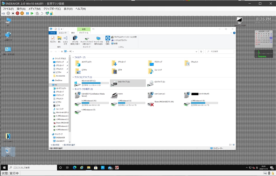The width and height of the screenshot is (276, 176).
Task: Pause the virtual machine with the blue pause icon
Action: point(27,13)
